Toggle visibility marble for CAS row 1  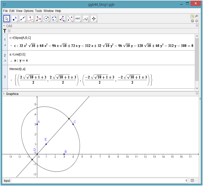(5, 45)
